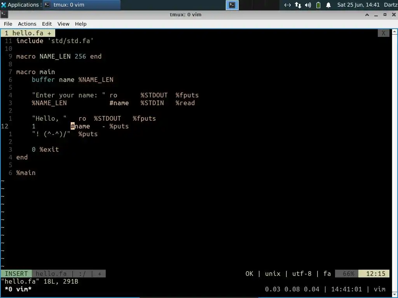Open the network connection tray icon
Screen dimensions: 398x298
(x=287, y=5)
